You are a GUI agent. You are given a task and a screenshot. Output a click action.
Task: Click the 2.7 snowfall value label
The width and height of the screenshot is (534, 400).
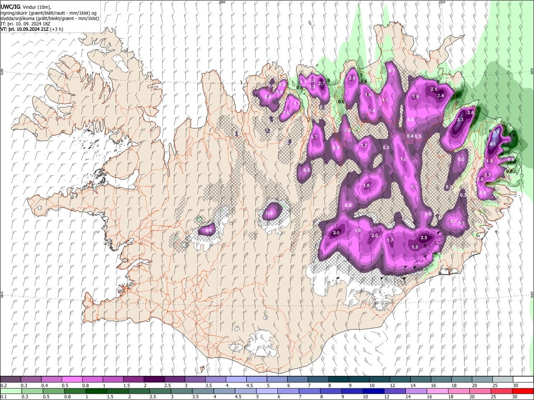322,84
